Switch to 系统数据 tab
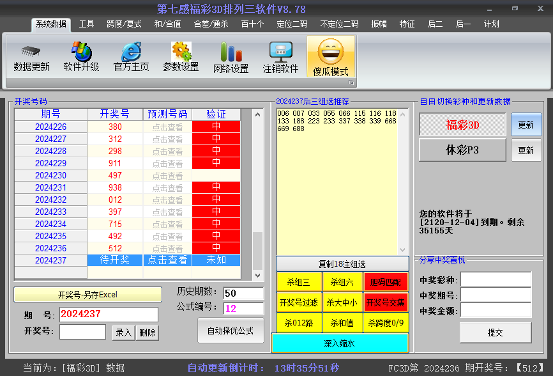 coord(51,24)
